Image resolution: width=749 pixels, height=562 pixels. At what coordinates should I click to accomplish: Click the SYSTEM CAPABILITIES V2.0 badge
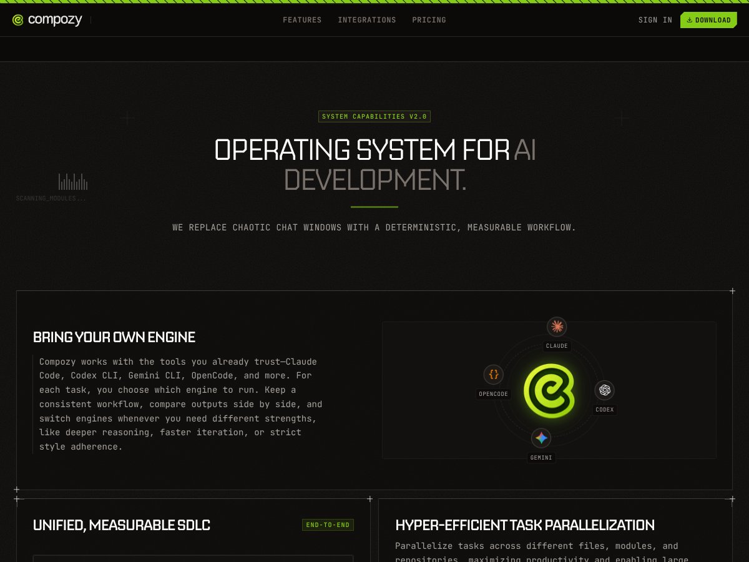pos(374,116)
